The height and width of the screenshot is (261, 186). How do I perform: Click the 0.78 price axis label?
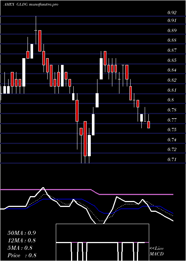pyautogui.click(x=172, y=110)
